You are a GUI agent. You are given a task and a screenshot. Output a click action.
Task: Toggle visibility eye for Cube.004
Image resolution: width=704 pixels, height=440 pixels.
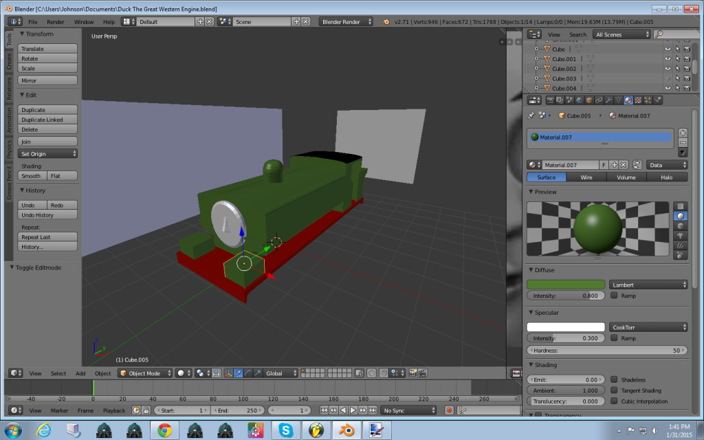click(x=668, y=89)
